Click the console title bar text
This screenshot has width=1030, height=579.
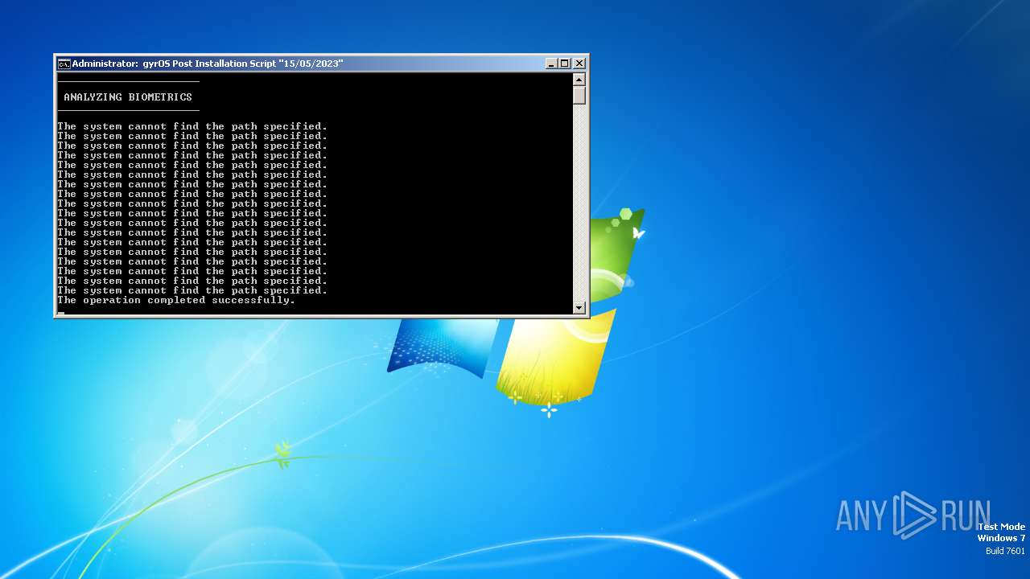pyautogui.click(x=208, y=64)
